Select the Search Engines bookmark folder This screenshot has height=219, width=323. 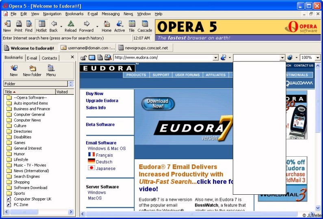point(27,176)
